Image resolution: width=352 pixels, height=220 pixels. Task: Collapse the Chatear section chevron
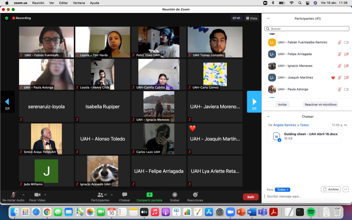pyautogui.click(x=268, y=116)
